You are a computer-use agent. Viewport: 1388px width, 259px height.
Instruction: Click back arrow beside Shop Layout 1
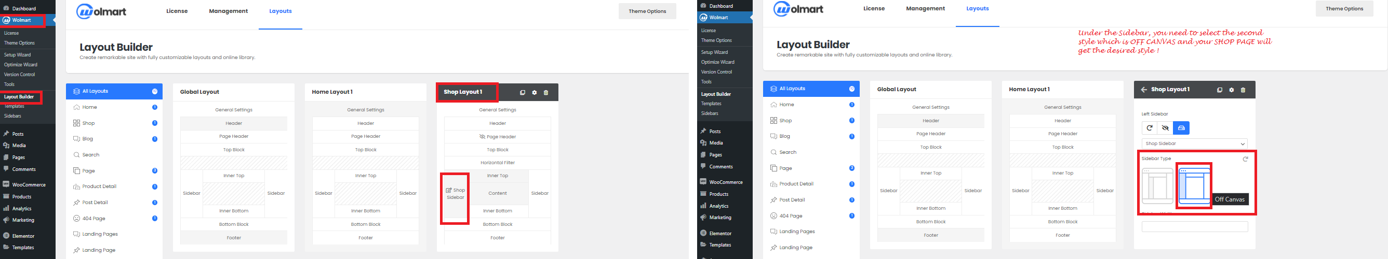(x=1143, y=90)
